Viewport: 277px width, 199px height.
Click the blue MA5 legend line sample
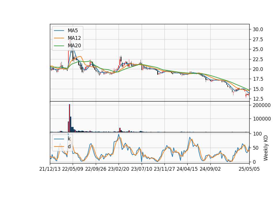pos(59,31)
